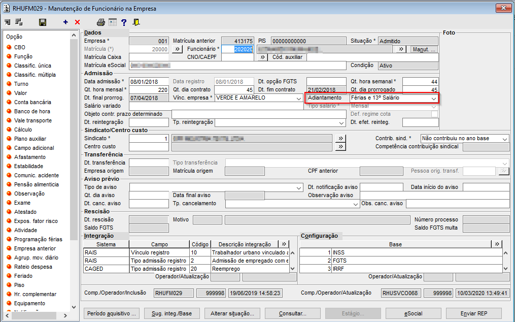The height and width of the screenshot is (322, 515).
Task: Expand the Tp. reintegração dropdown
Action: pyautogui.click(x=341, y=123)
